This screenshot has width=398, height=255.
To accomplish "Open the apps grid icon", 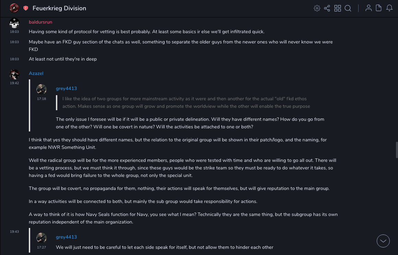I will click(338, 8).
